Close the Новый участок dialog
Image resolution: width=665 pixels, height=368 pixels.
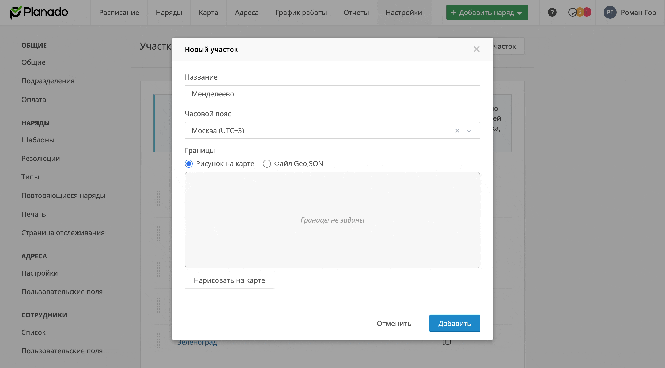click(x=476, y=49)
